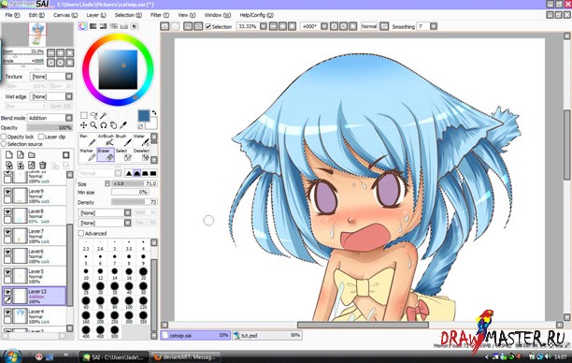Zoom out using navigator minus button
This screenshot has height=363, width=572.
coord(51,53)
